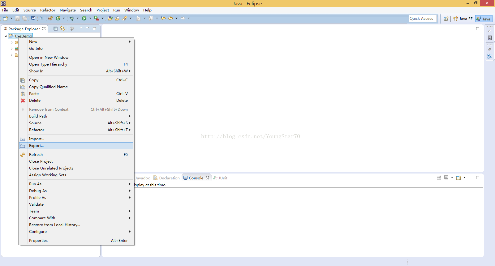Screen dimensions: 495x266
Task: Switch to Java EE perspective
Action: 463,19
